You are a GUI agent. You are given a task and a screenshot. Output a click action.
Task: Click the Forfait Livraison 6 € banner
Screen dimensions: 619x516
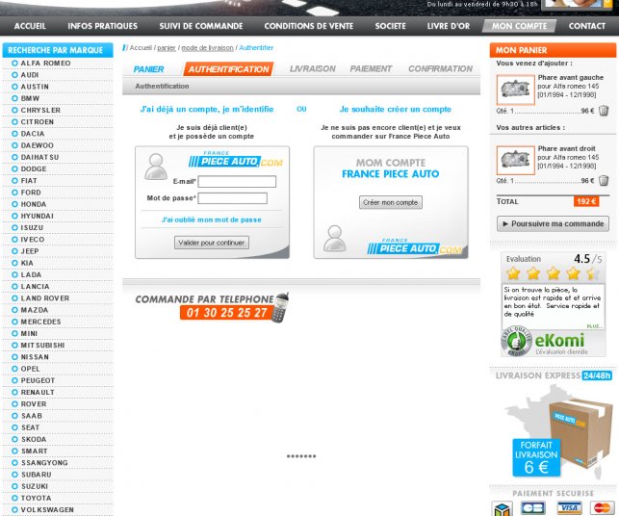point(536,457)
